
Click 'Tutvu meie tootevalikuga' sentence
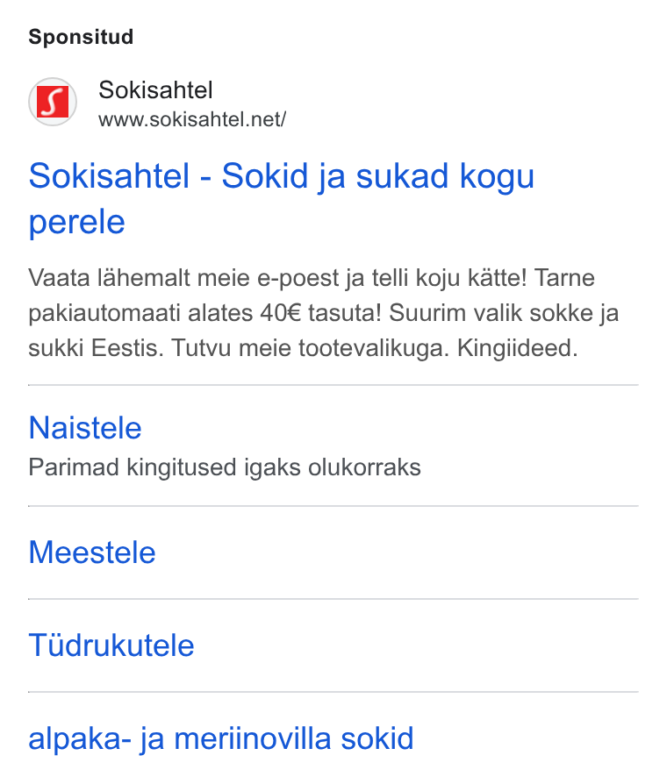point(310,348)
